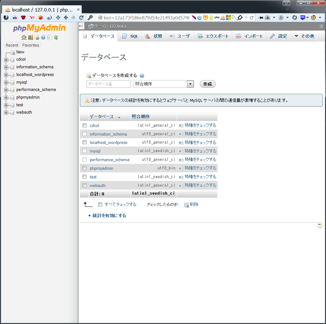Check the test row checkbox

coord(85,177)
